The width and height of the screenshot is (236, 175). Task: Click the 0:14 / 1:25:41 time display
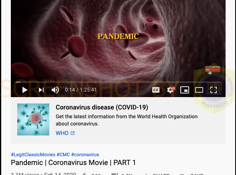pyautogui.click(x=81, y=90)
